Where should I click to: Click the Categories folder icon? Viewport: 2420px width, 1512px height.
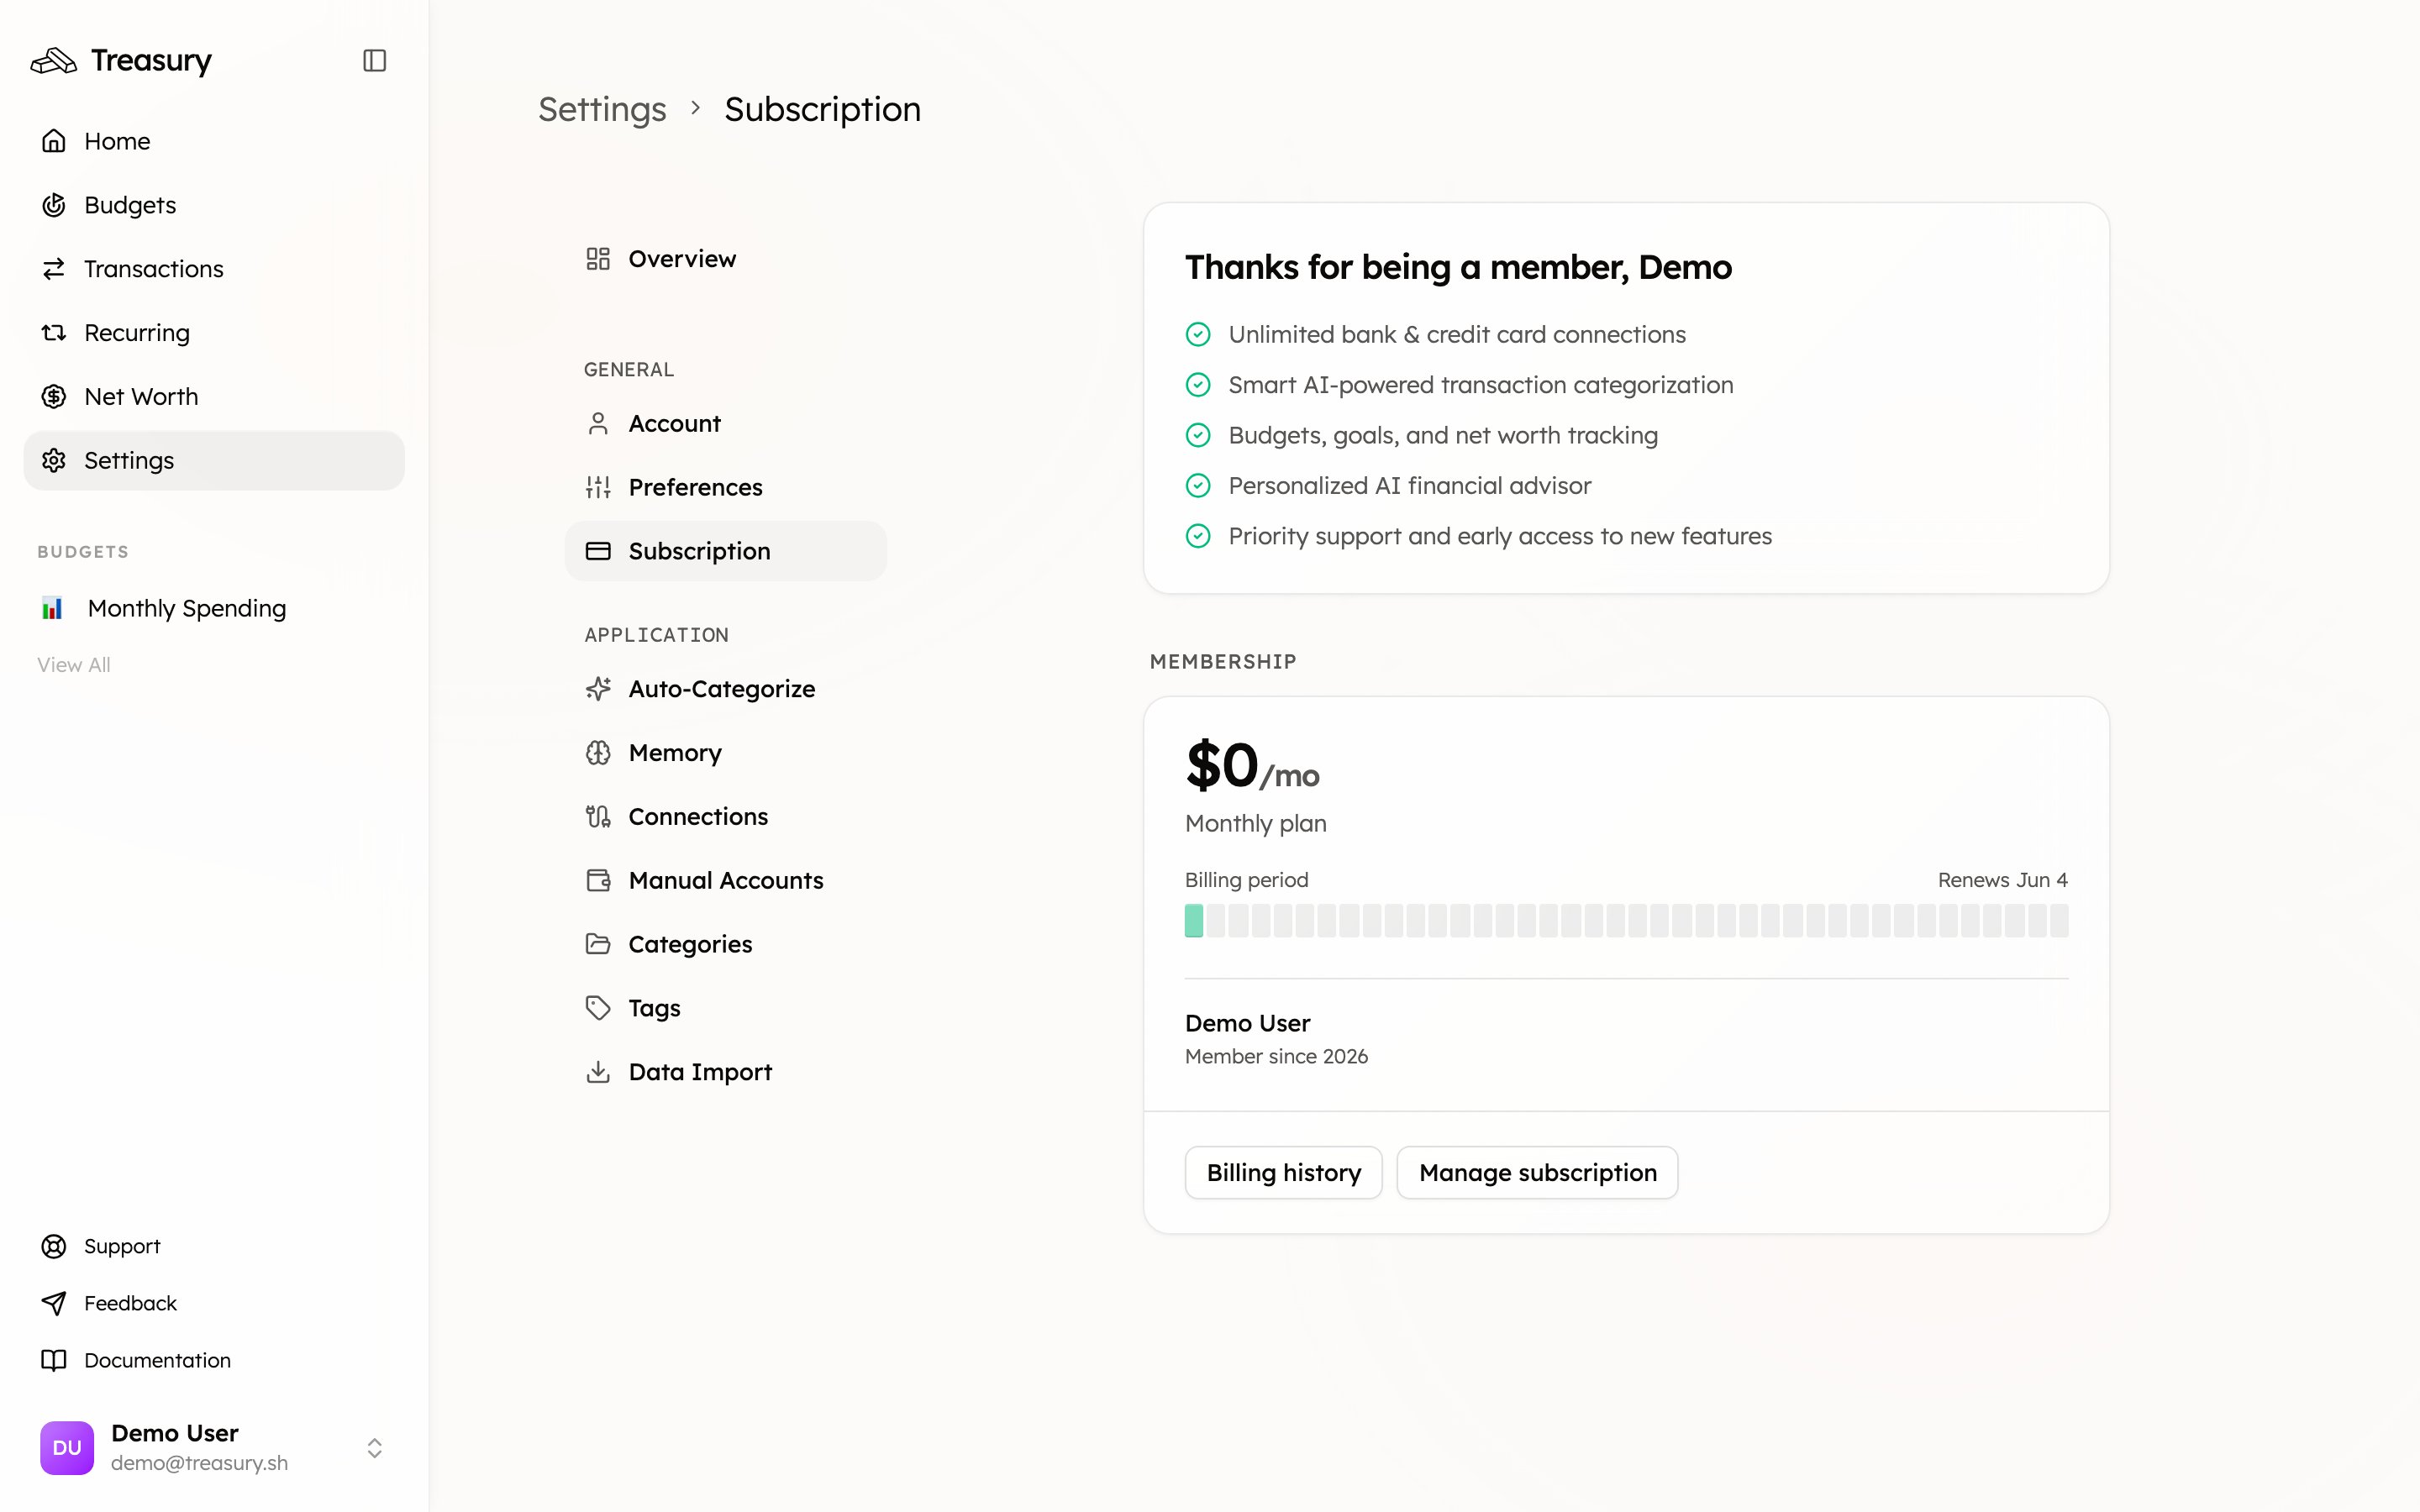(x=598, y=944)
